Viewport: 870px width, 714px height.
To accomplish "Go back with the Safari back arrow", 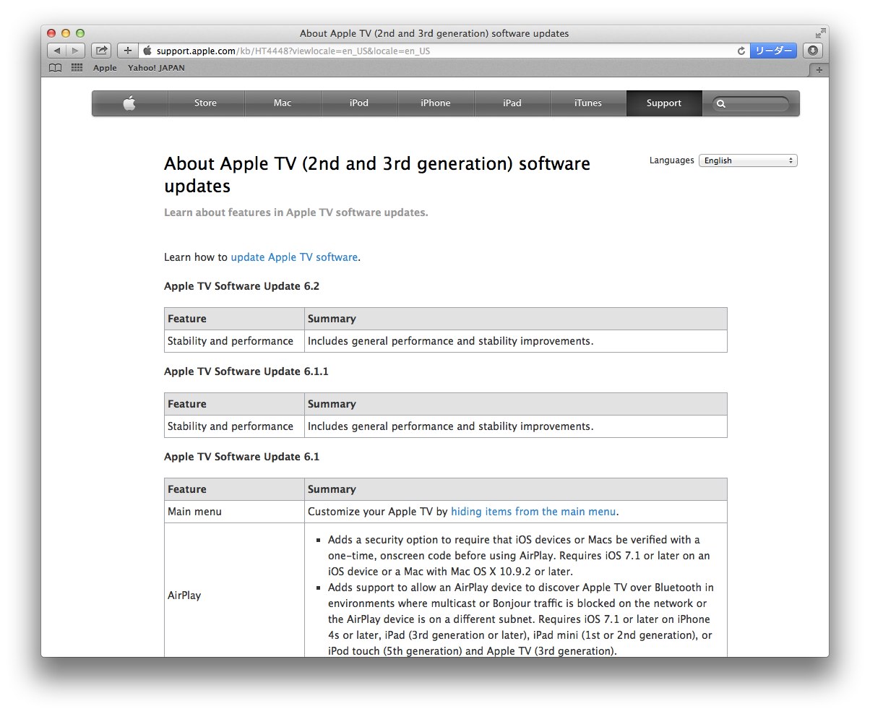I will (57, 51).
